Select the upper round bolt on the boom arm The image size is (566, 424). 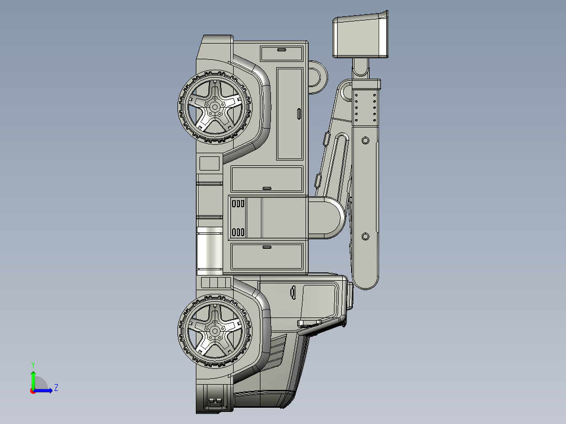click(365, 140)
